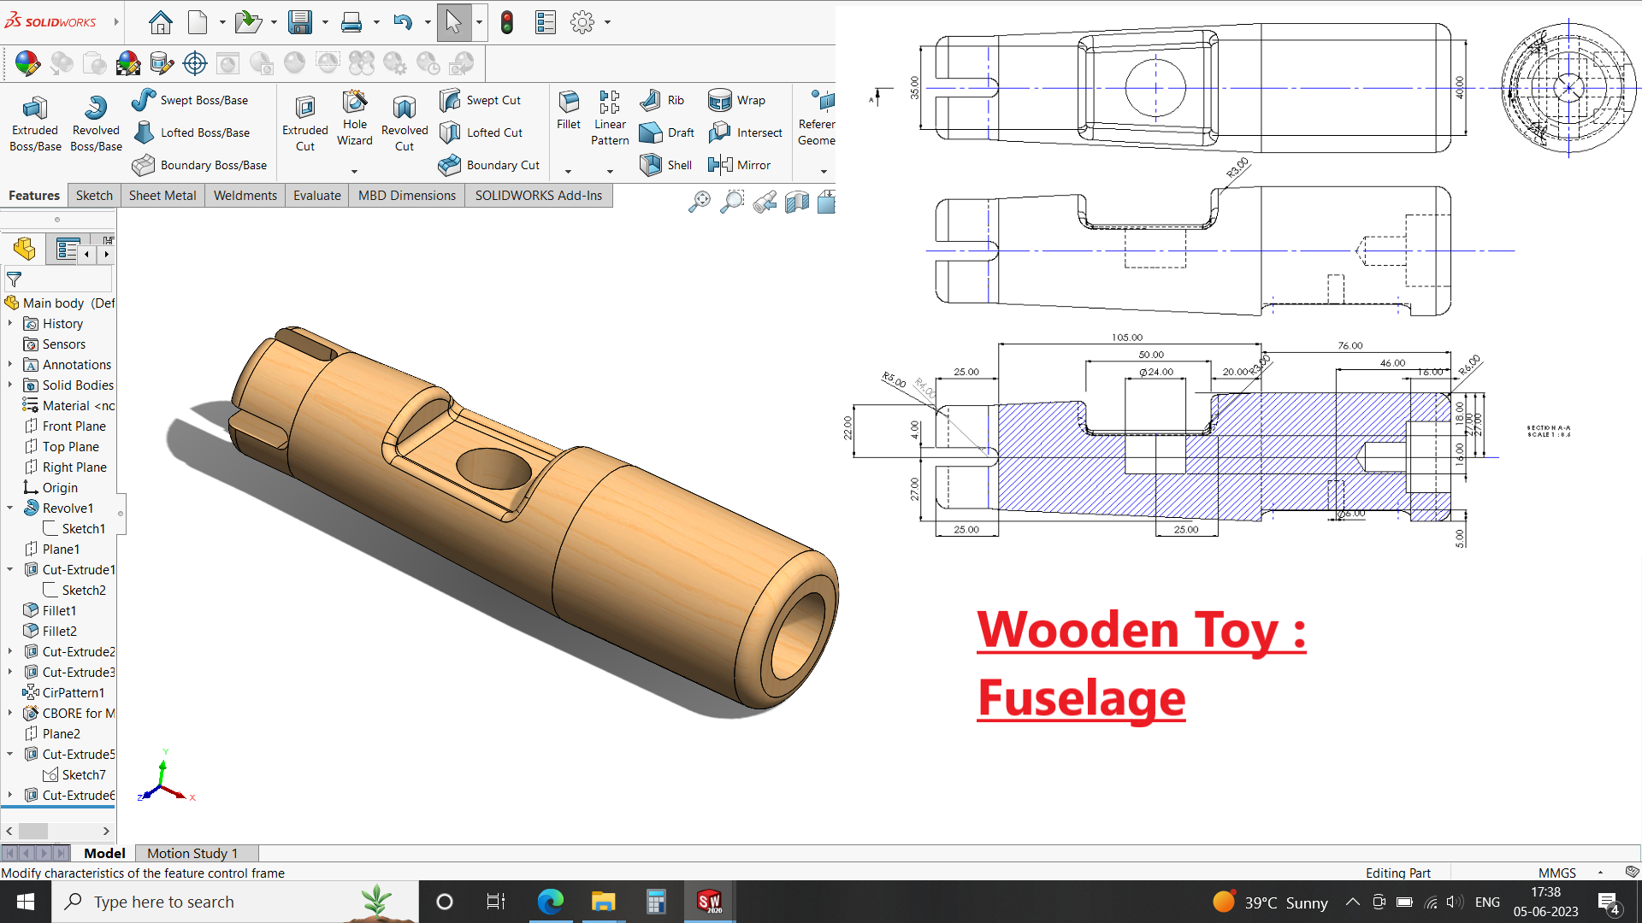This screenshot has width=1642, height=923.
Task: Open the Motion Study 1 tab
Action: coord(192,853)
